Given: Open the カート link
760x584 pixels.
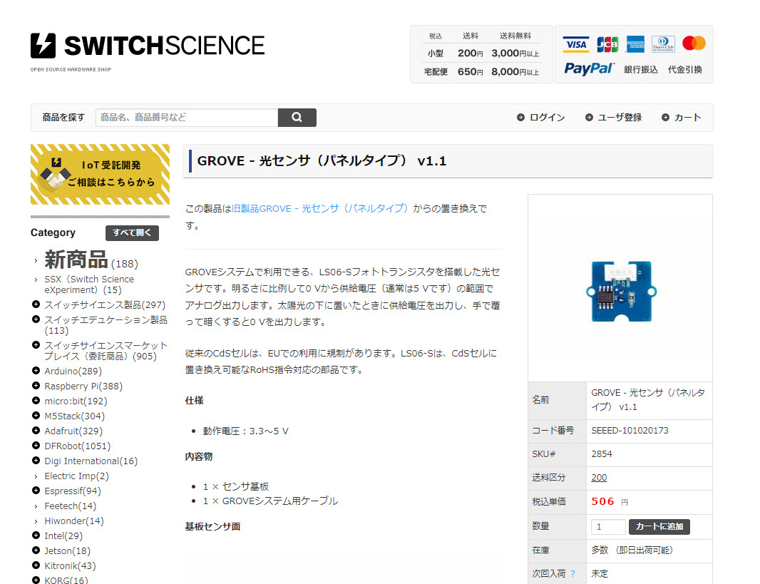Looking at the screenshot, I should coord(688,117).
